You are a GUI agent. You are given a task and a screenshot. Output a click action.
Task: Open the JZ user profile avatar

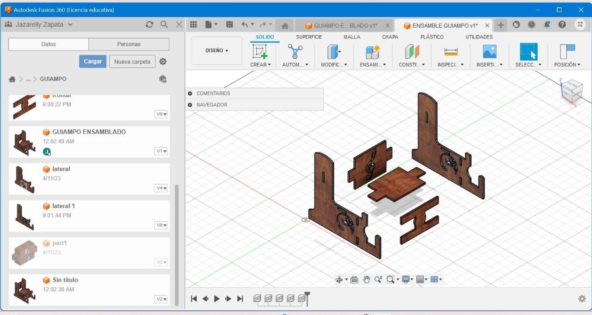click(580, 25)
